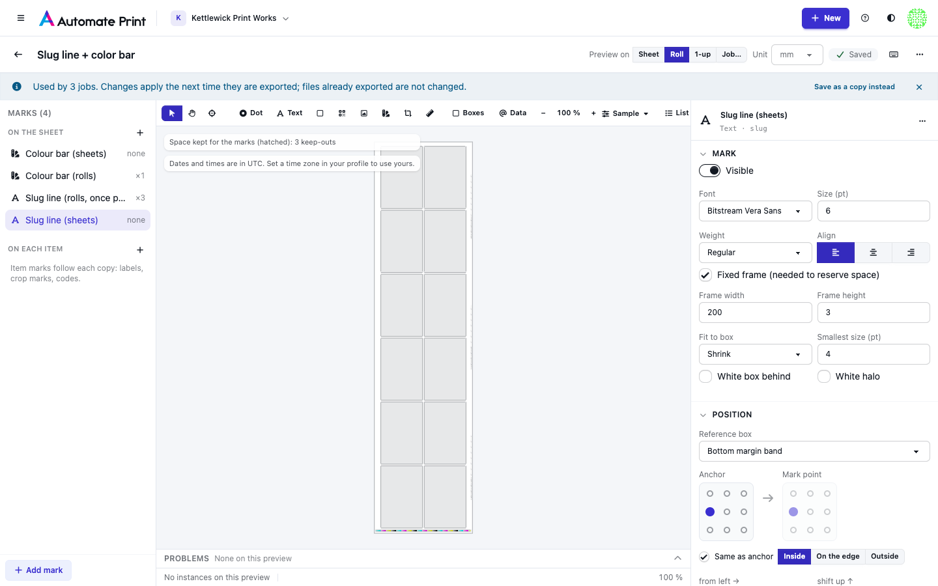Open the Reference box dropdown
Viewport: 938px width, 586px height.
tap(814, 451)
